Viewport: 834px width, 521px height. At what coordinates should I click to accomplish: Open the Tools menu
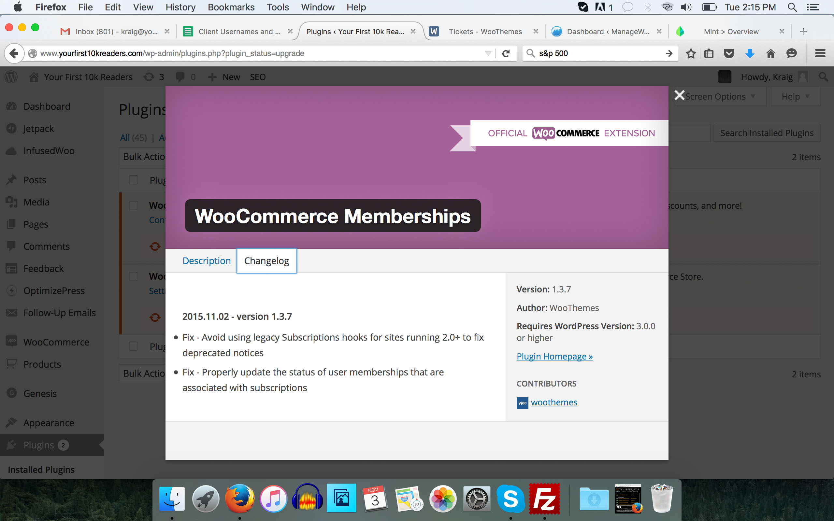278,7
